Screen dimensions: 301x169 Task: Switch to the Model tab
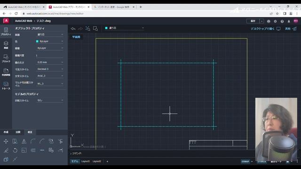tap(75, 161)
